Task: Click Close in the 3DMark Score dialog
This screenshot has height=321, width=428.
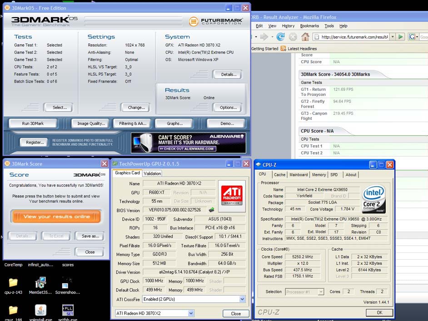Action: (x=90, y=252)
